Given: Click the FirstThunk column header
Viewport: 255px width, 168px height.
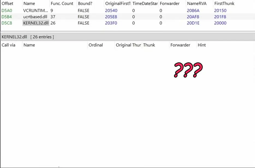Looking at the screenshot, I should click(x=224, y=4).
